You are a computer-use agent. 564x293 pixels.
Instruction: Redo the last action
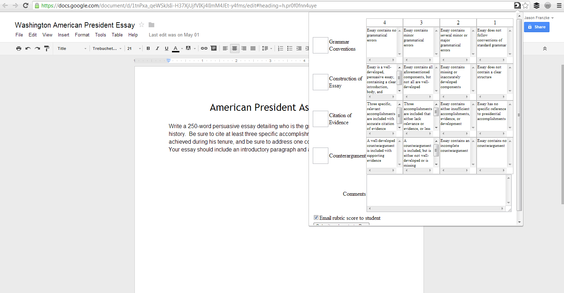coord(37,48)
